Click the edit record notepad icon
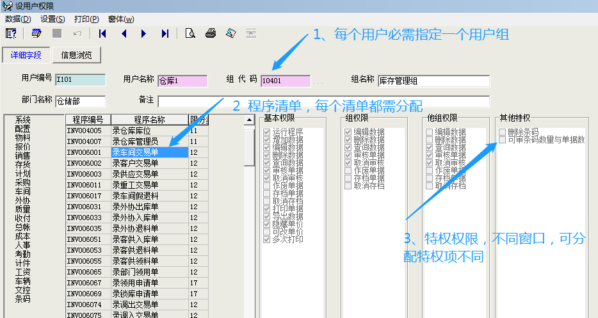Screen dimensions: 598x318 (x=36, y=33)
